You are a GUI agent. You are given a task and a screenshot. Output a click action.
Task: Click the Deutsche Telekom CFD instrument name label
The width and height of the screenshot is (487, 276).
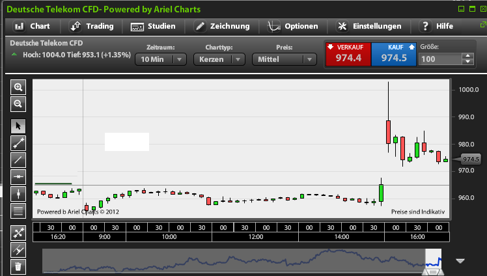[x=47, y=43]
